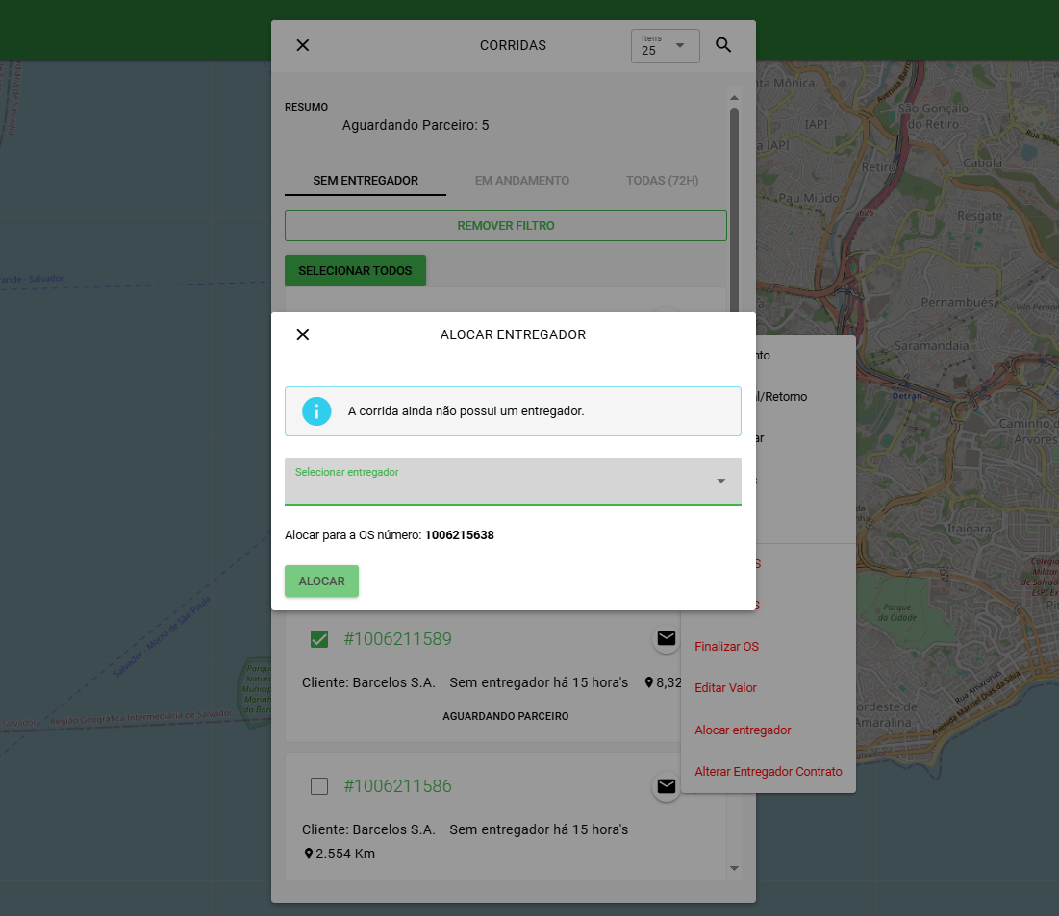Click the scroll-up arrow of the Corridas list

[734, 98]
